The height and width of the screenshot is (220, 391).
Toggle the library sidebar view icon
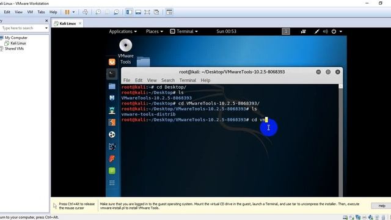pyautogui.click(x=129, y=12)
